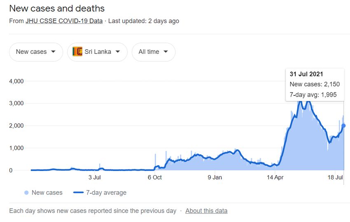Click the 31 Jul 2021 data point

pyautogui.click(x=343, y=126)
